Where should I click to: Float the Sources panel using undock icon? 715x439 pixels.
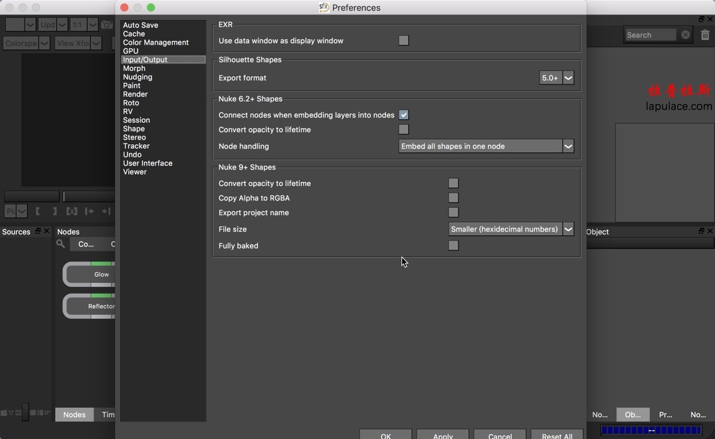pyautogui.click(x=38, y=231)
